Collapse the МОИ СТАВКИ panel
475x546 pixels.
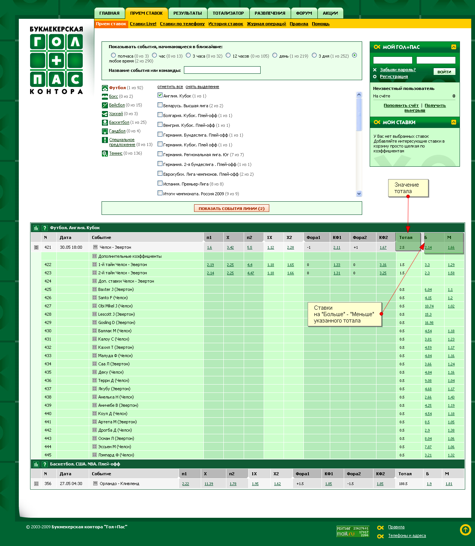coord(454,122)
